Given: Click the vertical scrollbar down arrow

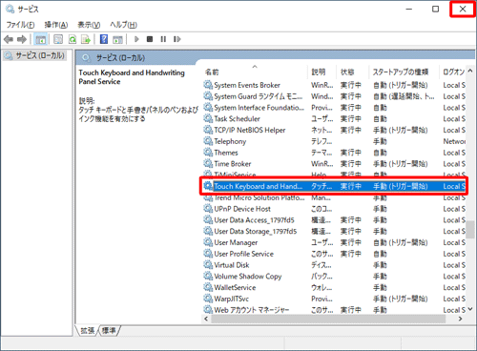Looking at the screenshot, I should pos(470,309).
